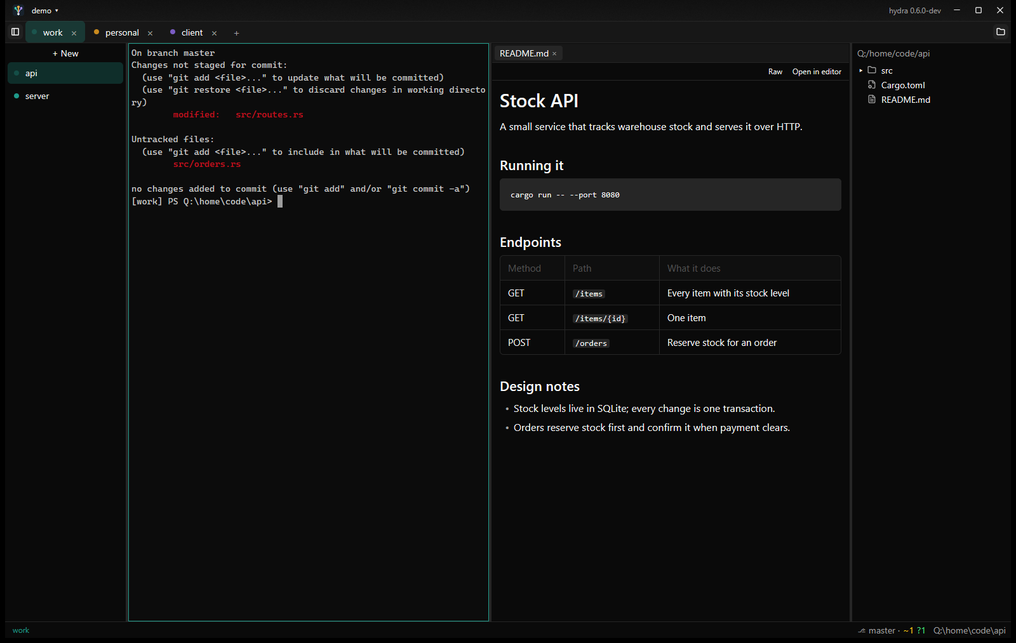
Task: Click Open in editor
Action: pos(817,72)
